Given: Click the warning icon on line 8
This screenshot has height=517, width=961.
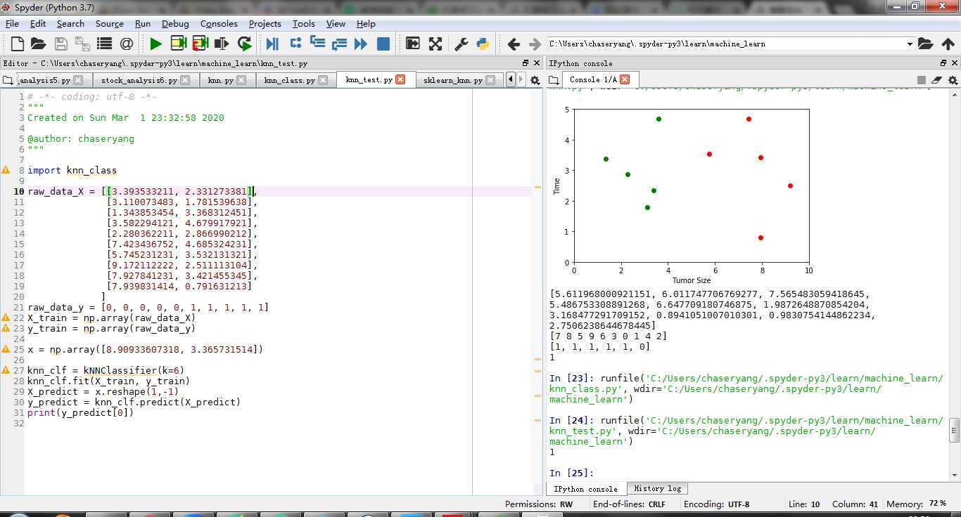Looking at the screenshot, I should pyautogui.click(x=6, y=170).
